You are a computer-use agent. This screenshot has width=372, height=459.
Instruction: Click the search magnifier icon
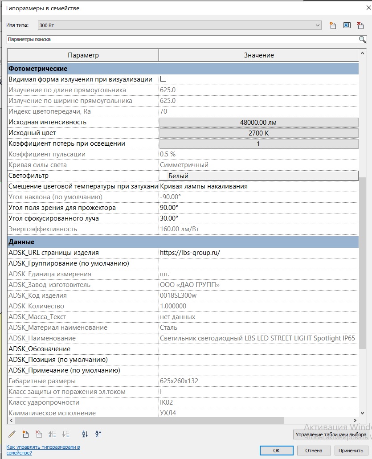point(362,40)
